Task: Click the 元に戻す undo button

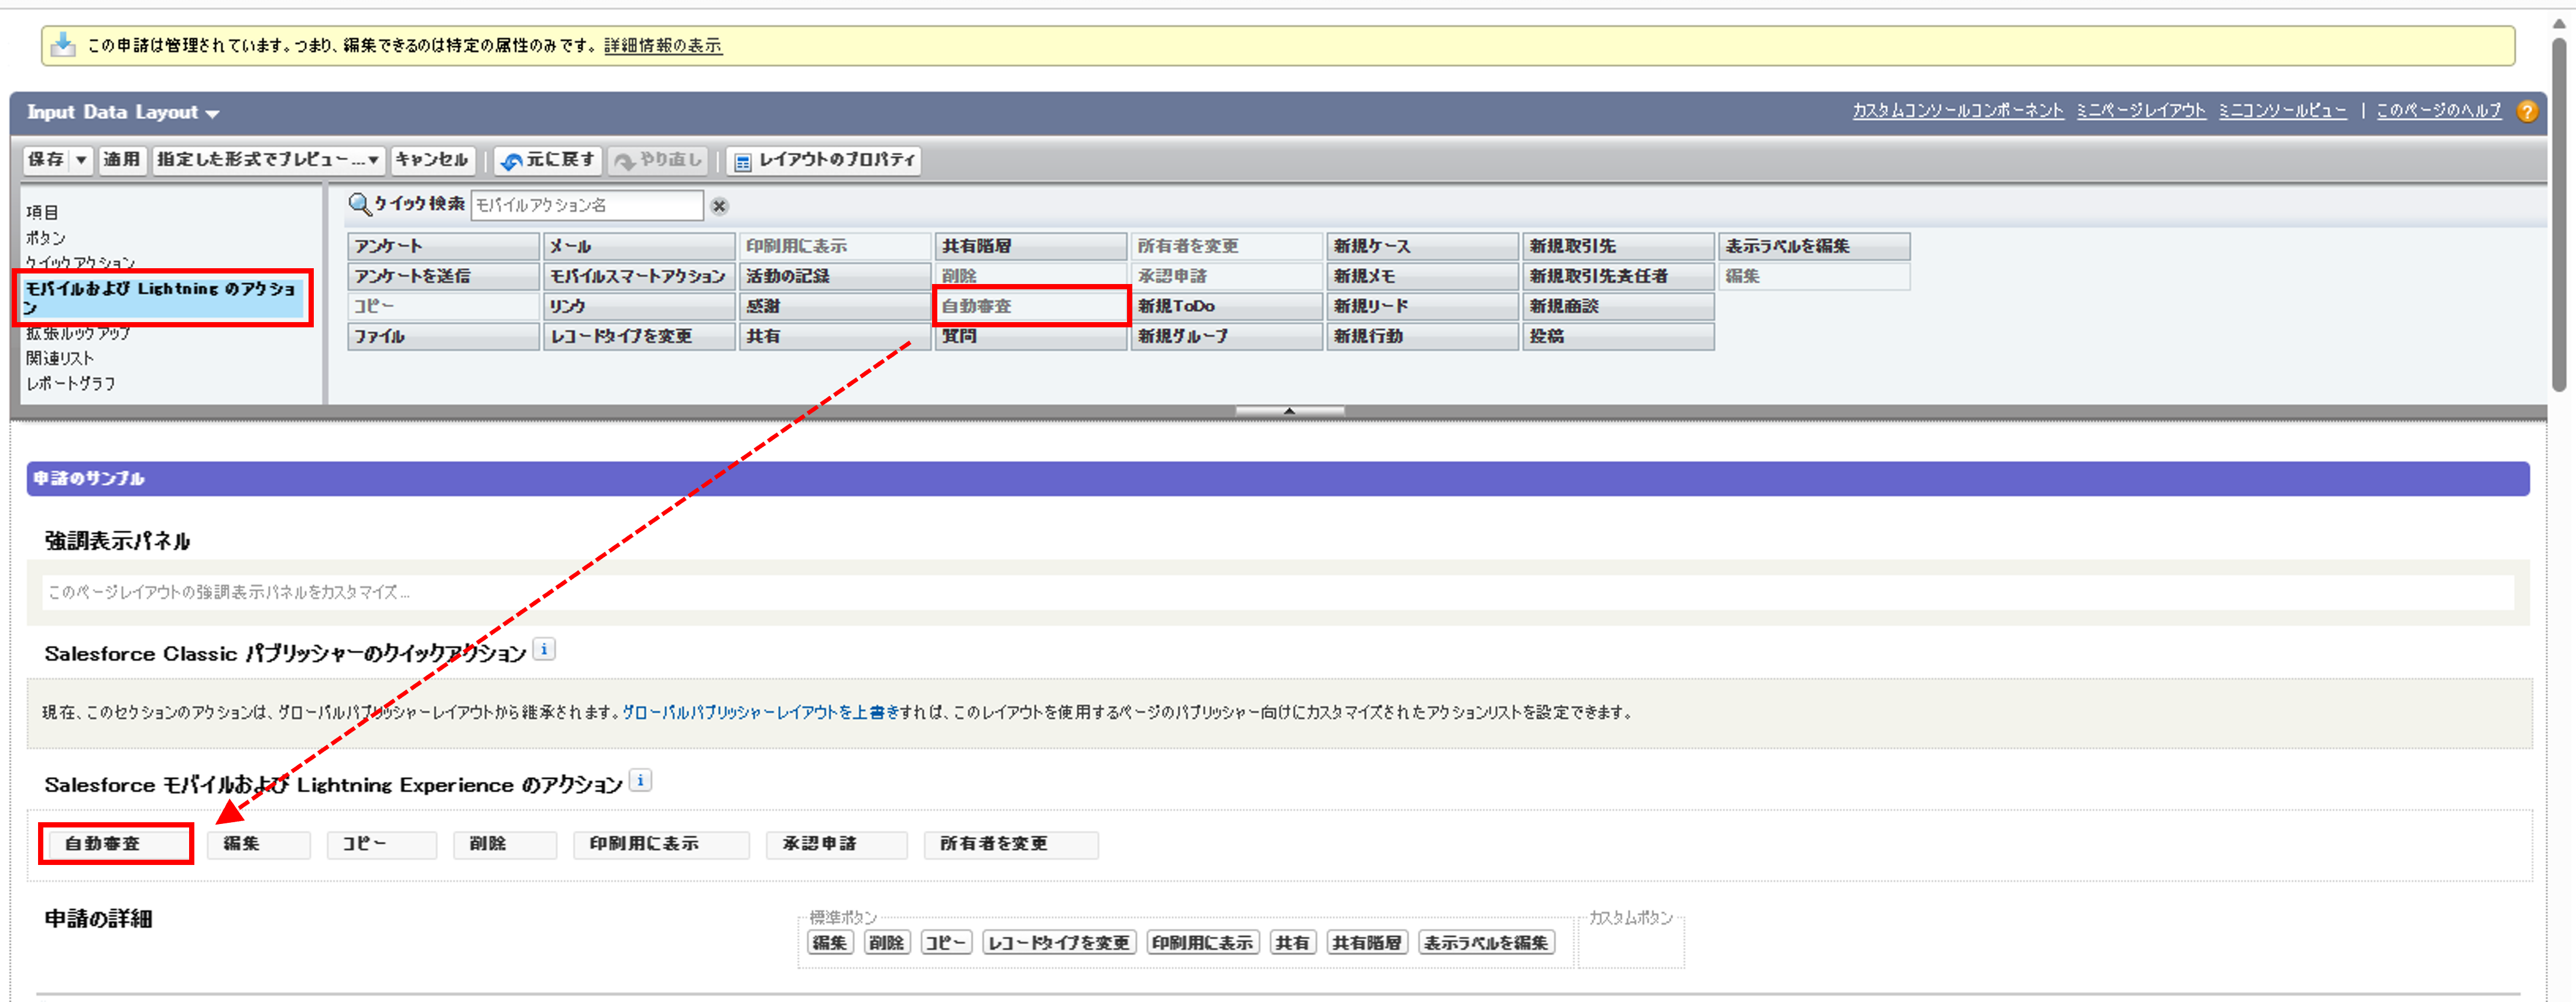Action: click(x=548, y=160)
